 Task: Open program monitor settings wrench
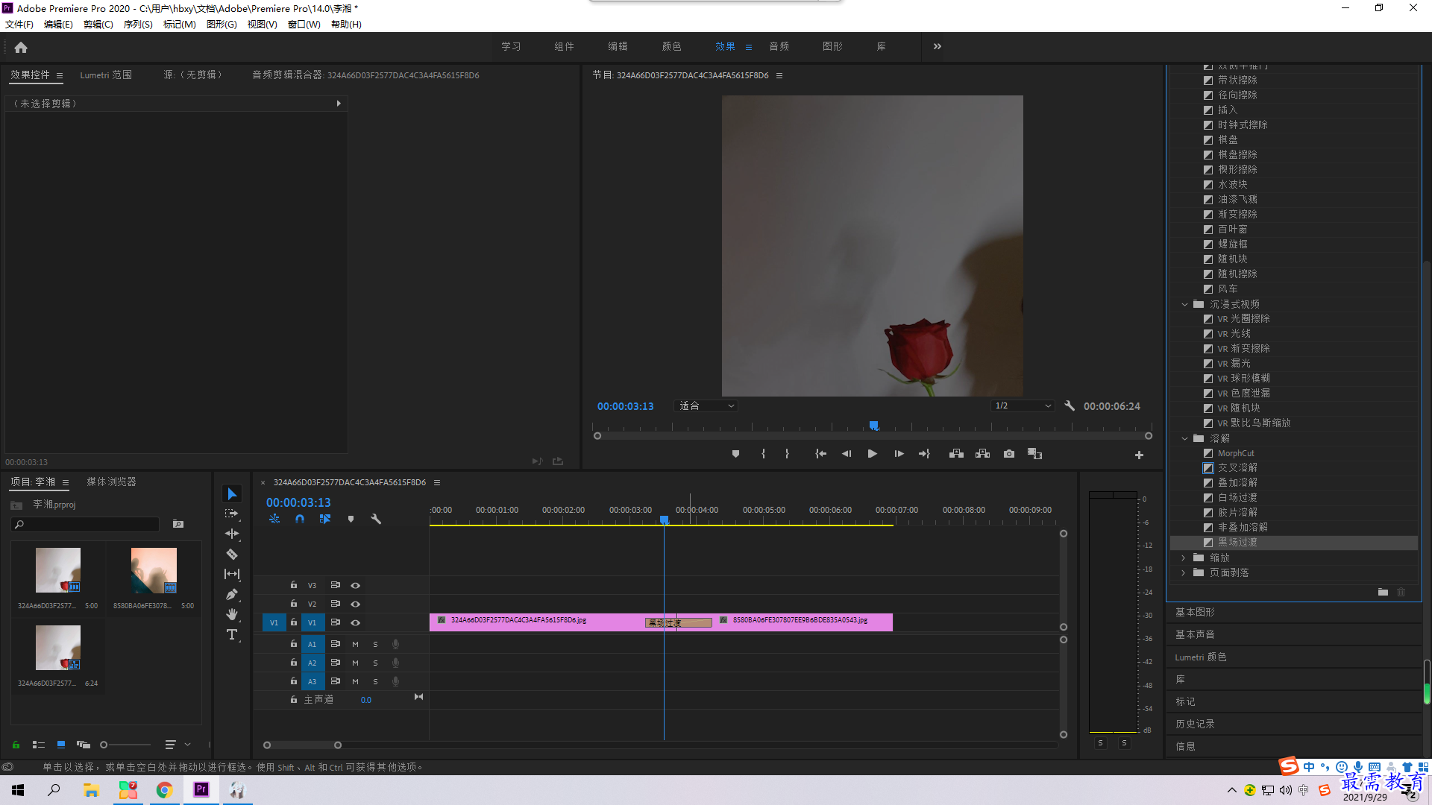coord(1070,406)
